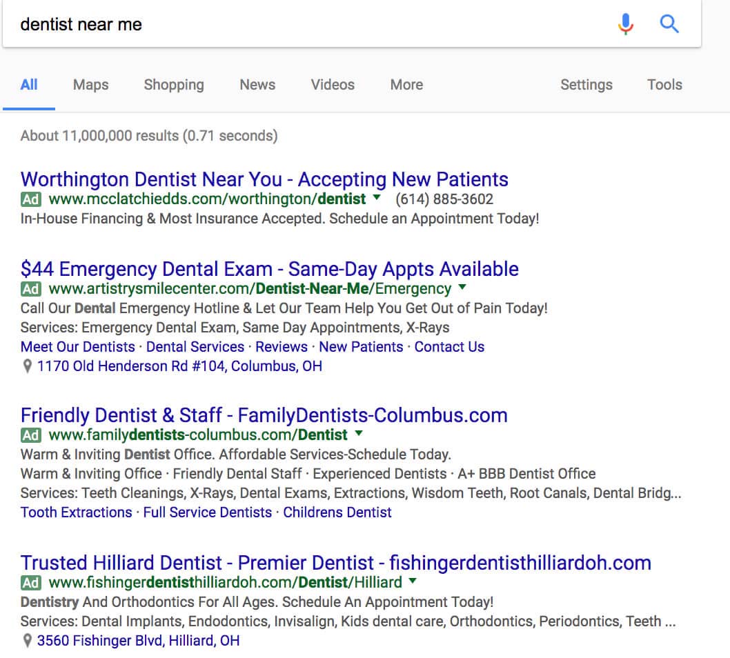Screen dimensions: 730x658
Task: Open the 'Meet Our Dentists' sitelink
Action: 78,347
